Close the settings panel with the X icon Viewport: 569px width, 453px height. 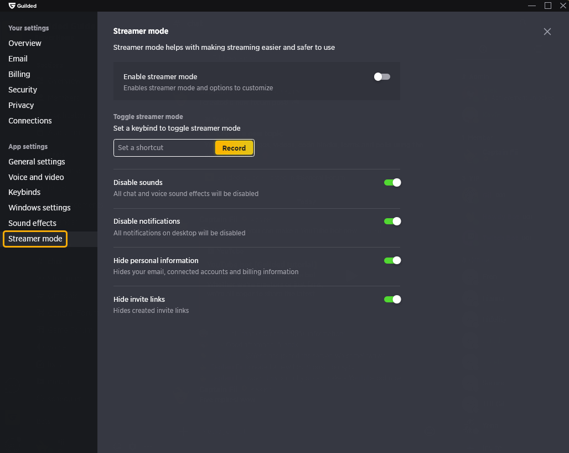(547, 32)
